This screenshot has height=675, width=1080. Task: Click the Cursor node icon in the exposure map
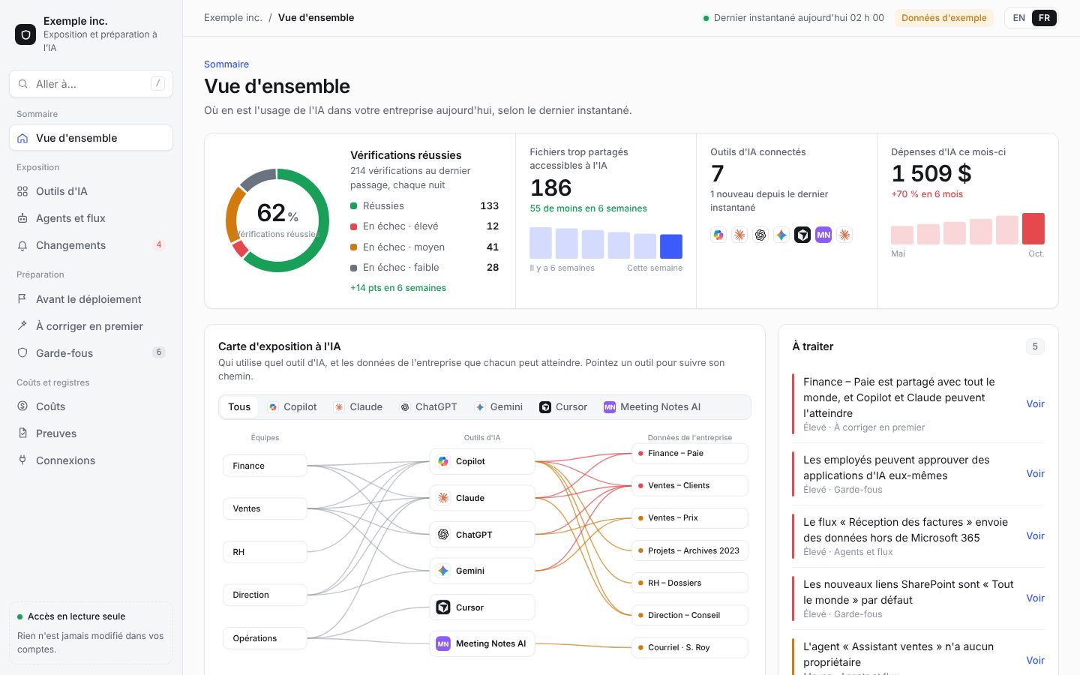tap(443, 607)
